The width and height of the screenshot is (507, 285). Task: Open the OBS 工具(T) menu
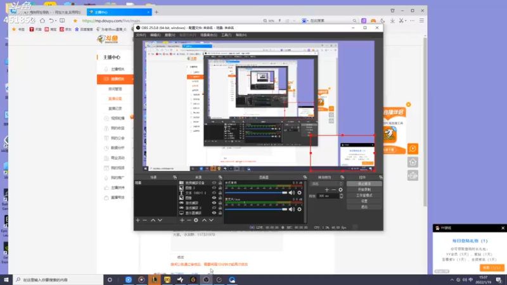[x=226, y=35]
